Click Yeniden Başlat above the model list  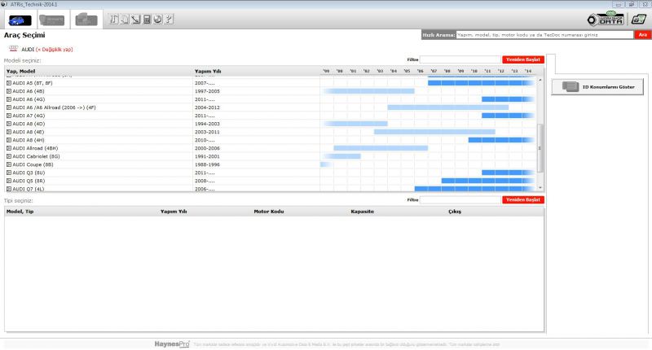click(x=523, y=59)
